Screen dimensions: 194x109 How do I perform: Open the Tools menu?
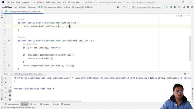coord(59,2)
